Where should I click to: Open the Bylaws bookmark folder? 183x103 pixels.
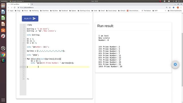tap(73, 11)
